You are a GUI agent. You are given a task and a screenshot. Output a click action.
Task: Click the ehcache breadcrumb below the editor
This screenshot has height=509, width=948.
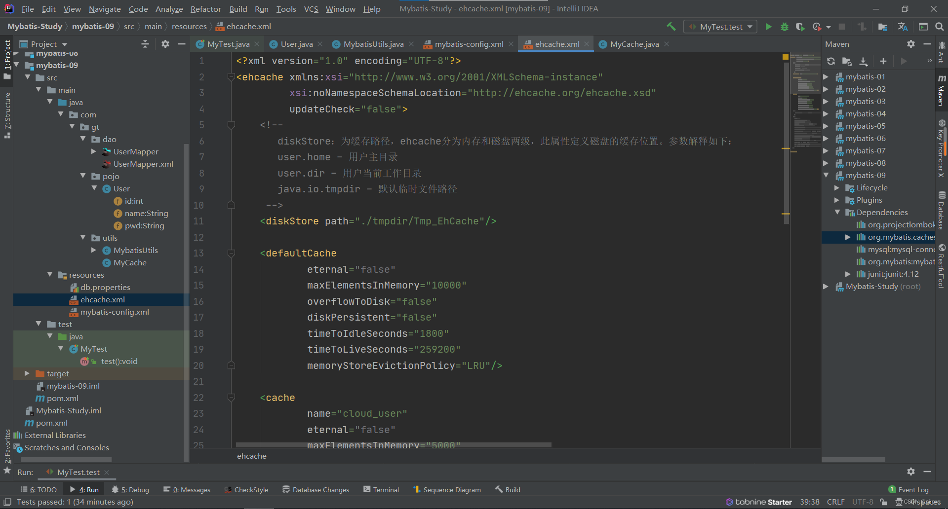tap(252, 456)
